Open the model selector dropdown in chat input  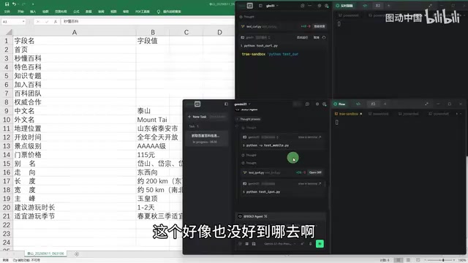(279, 243)
